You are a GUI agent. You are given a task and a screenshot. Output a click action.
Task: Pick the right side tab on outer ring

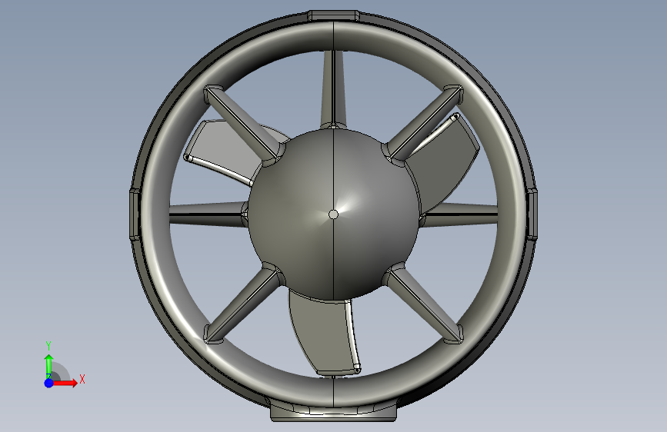532,214
